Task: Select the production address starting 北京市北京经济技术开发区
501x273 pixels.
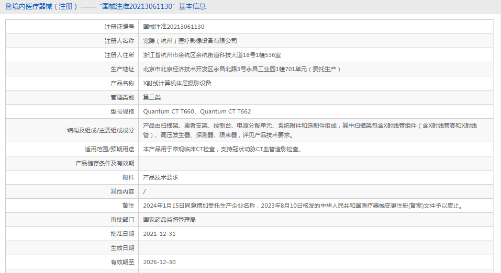Action: (x=242, y=69)
